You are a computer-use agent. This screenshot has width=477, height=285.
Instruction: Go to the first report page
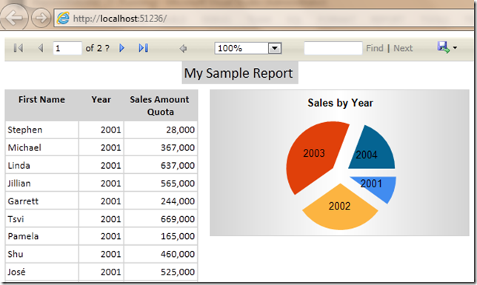coord(19,48)
